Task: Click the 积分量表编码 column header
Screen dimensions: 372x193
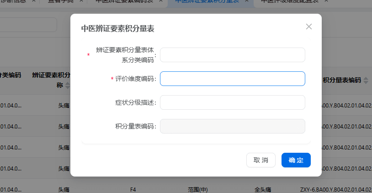Action: tap(342, 80)
